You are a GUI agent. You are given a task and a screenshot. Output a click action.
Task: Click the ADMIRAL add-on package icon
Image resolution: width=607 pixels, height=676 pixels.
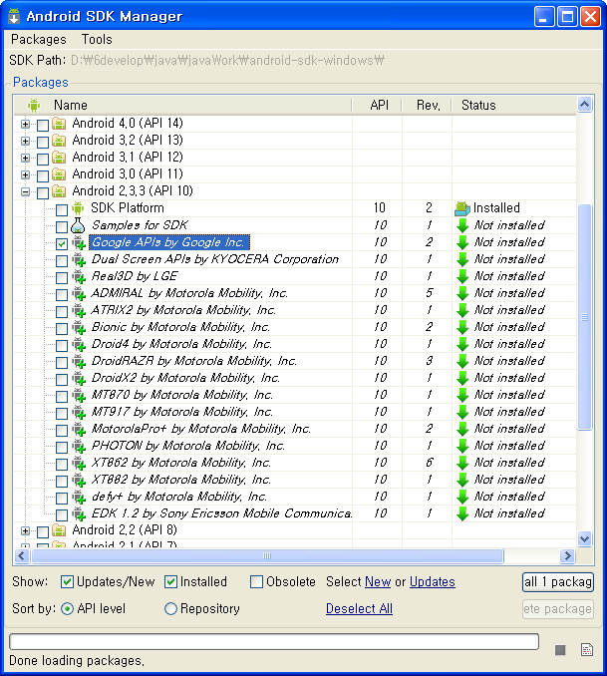pos(79,293)
